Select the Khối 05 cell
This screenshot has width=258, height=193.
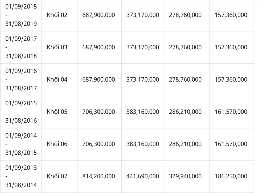(x=57, y=112)
